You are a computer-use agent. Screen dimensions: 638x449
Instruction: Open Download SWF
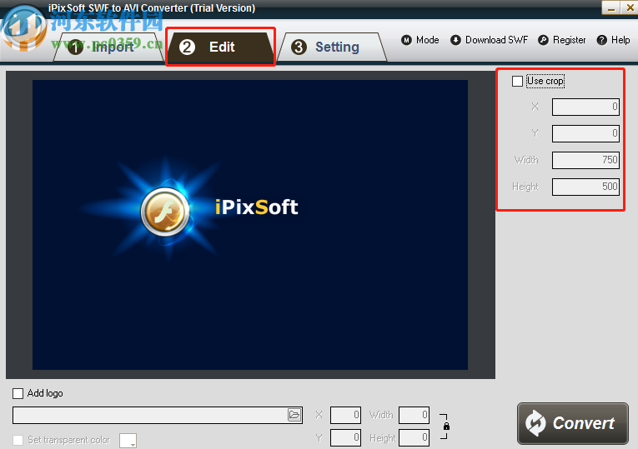(489, 40)
